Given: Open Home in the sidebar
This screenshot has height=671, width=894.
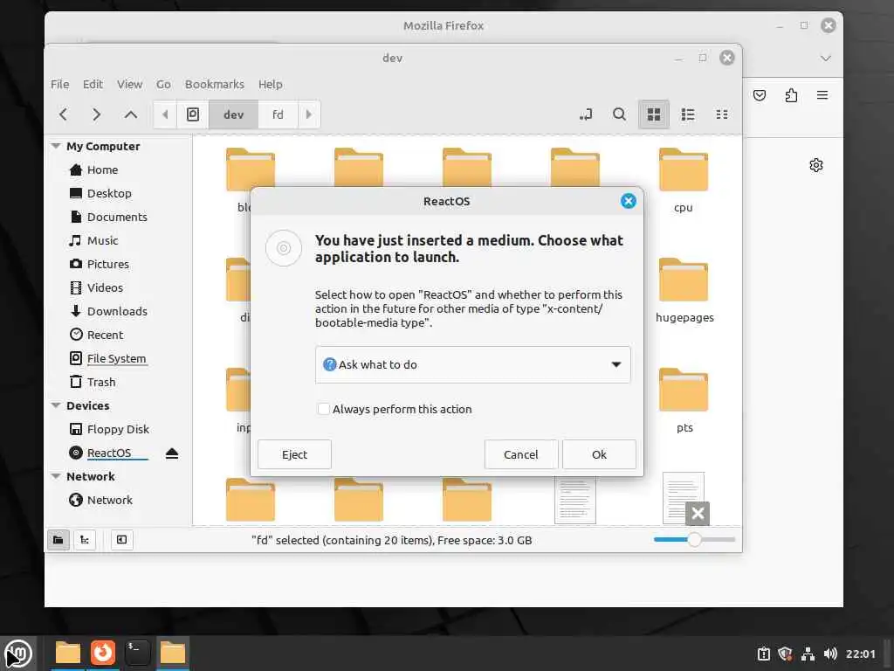Looking at the screenshot, I should (x=103, y=170).
